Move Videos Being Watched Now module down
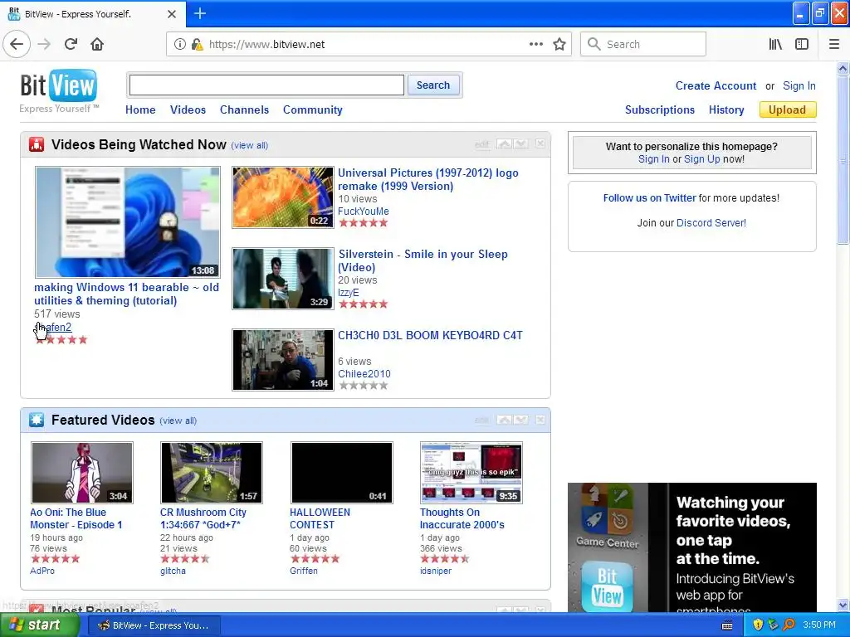850x637 pixels. 520,143
